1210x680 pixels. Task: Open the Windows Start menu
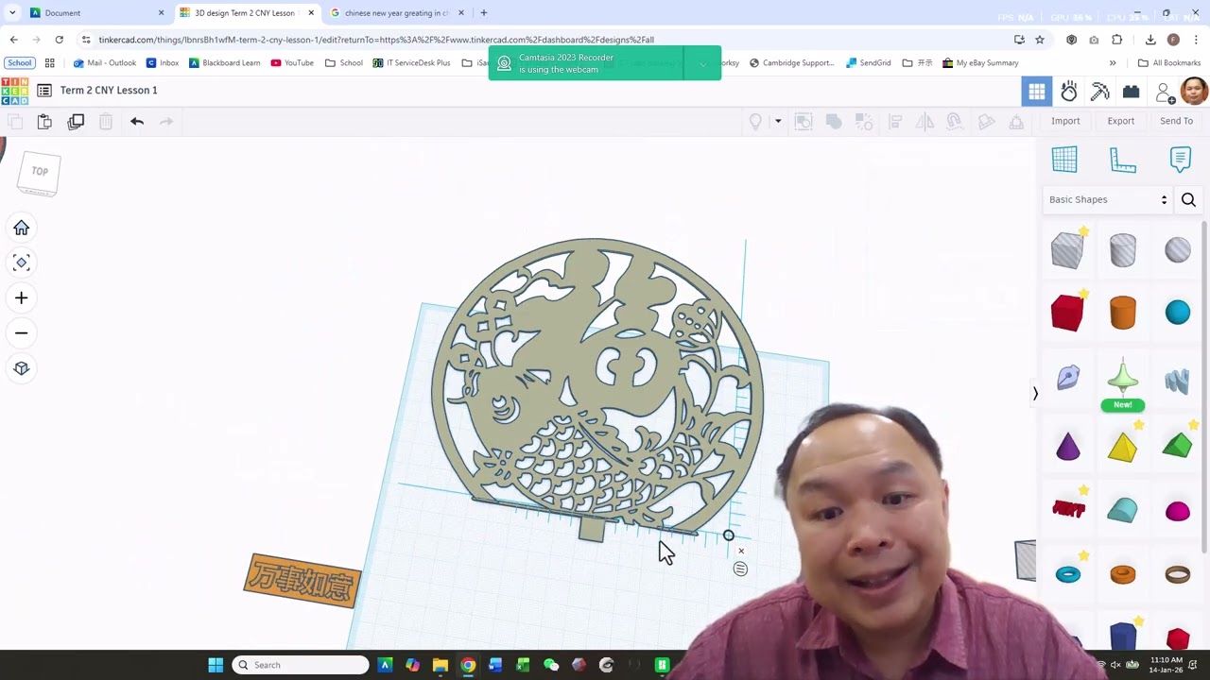(216, 665)
